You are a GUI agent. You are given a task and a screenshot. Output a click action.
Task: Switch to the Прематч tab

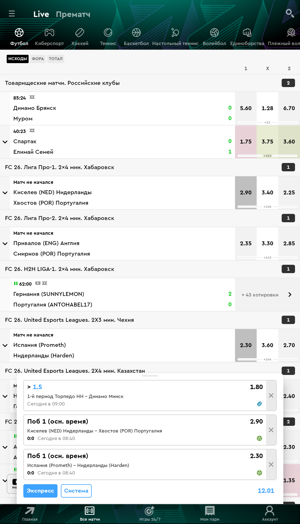point(73,14)
